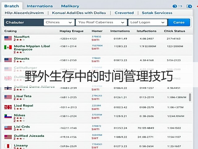This screenshot has height=149, width=198.
Task: Click value 4.59 4168 in Dimasits row
Action: coord(147,60)
